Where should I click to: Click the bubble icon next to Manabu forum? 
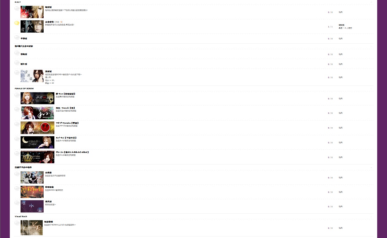(17, 124)
